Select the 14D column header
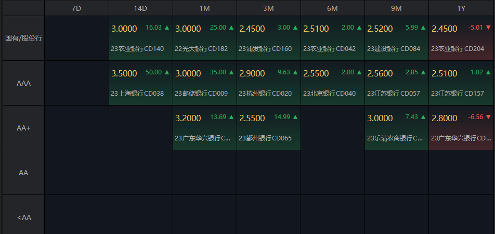The height and width of the screenshot is (234, 495). tap(140, 8)
